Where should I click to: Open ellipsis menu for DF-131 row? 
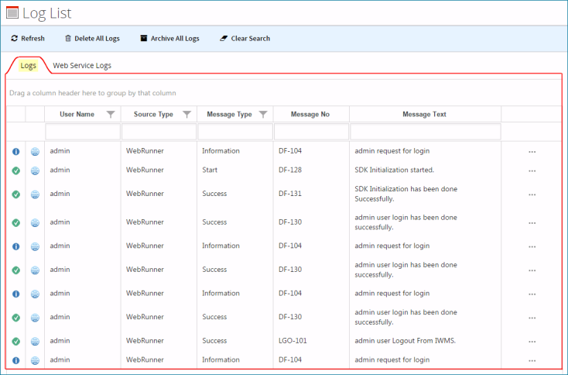click(x=532, y=194)
